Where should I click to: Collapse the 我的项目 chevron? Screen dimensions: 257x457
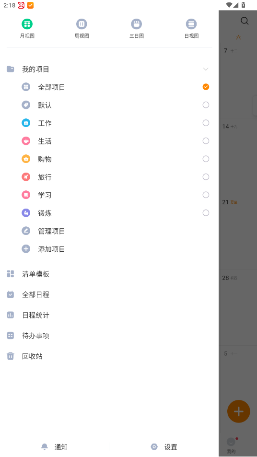coord(206,69)
